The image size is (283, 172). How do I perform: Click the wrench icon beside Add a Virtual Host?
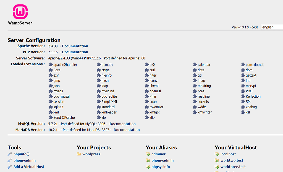tap(10, 167)
